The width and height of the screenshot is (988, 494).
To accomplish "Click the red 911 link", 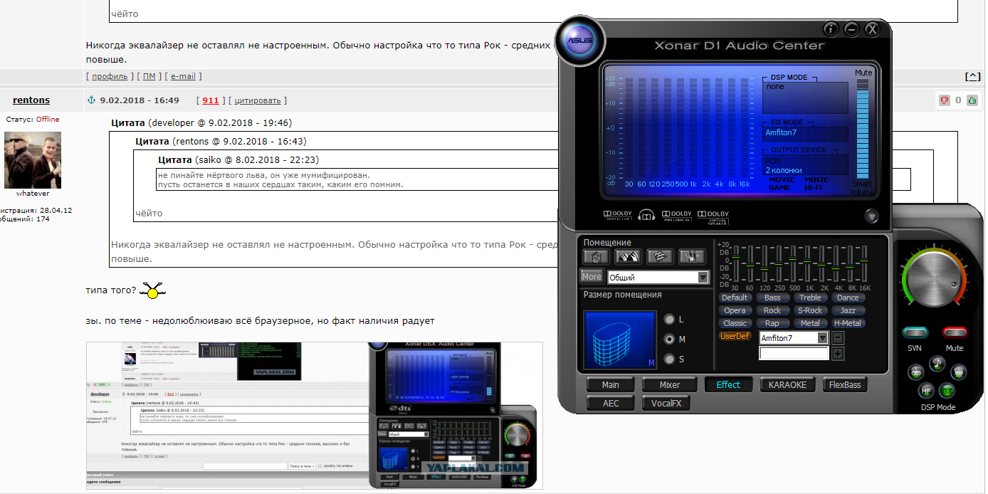I will (x=211, y=100).
